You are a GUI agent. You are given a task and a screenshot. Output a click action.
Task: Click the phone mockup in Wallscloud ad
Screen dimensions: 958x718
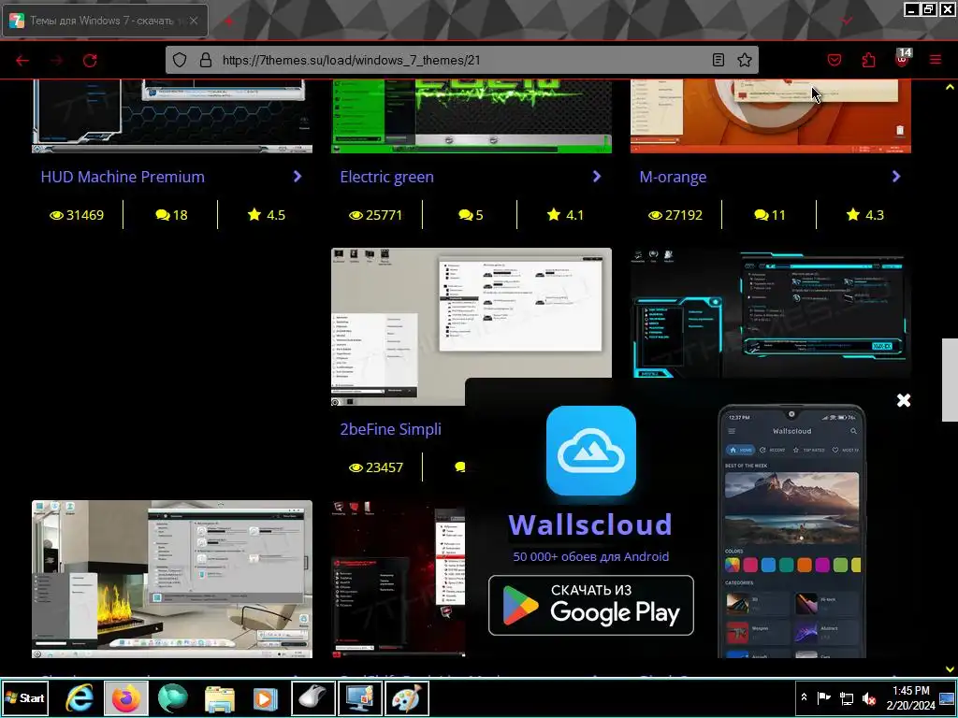coord(791,531)
